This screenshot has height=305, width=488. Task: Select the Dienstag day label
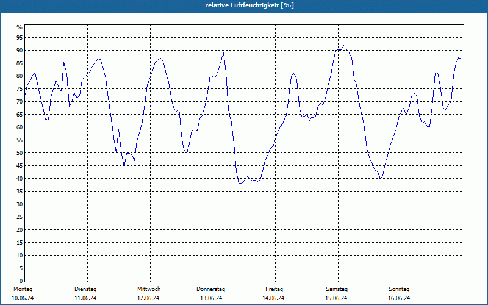pos(85,289)
